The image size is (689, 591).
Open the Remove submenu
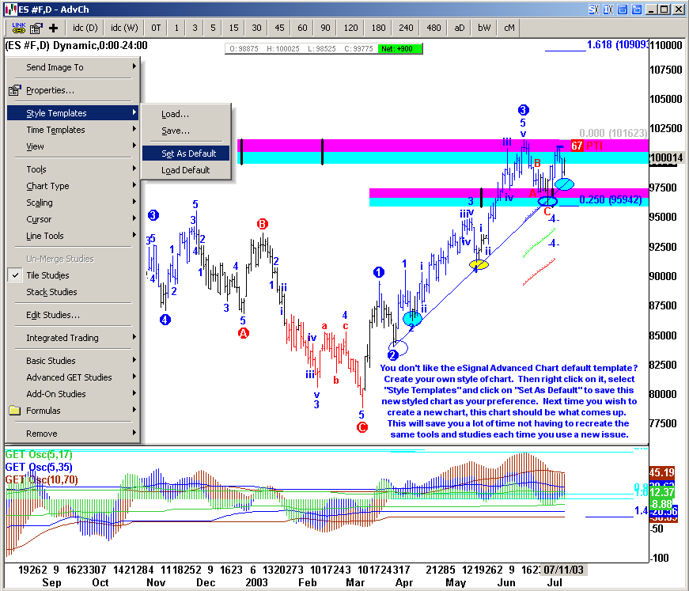point(73,434)
